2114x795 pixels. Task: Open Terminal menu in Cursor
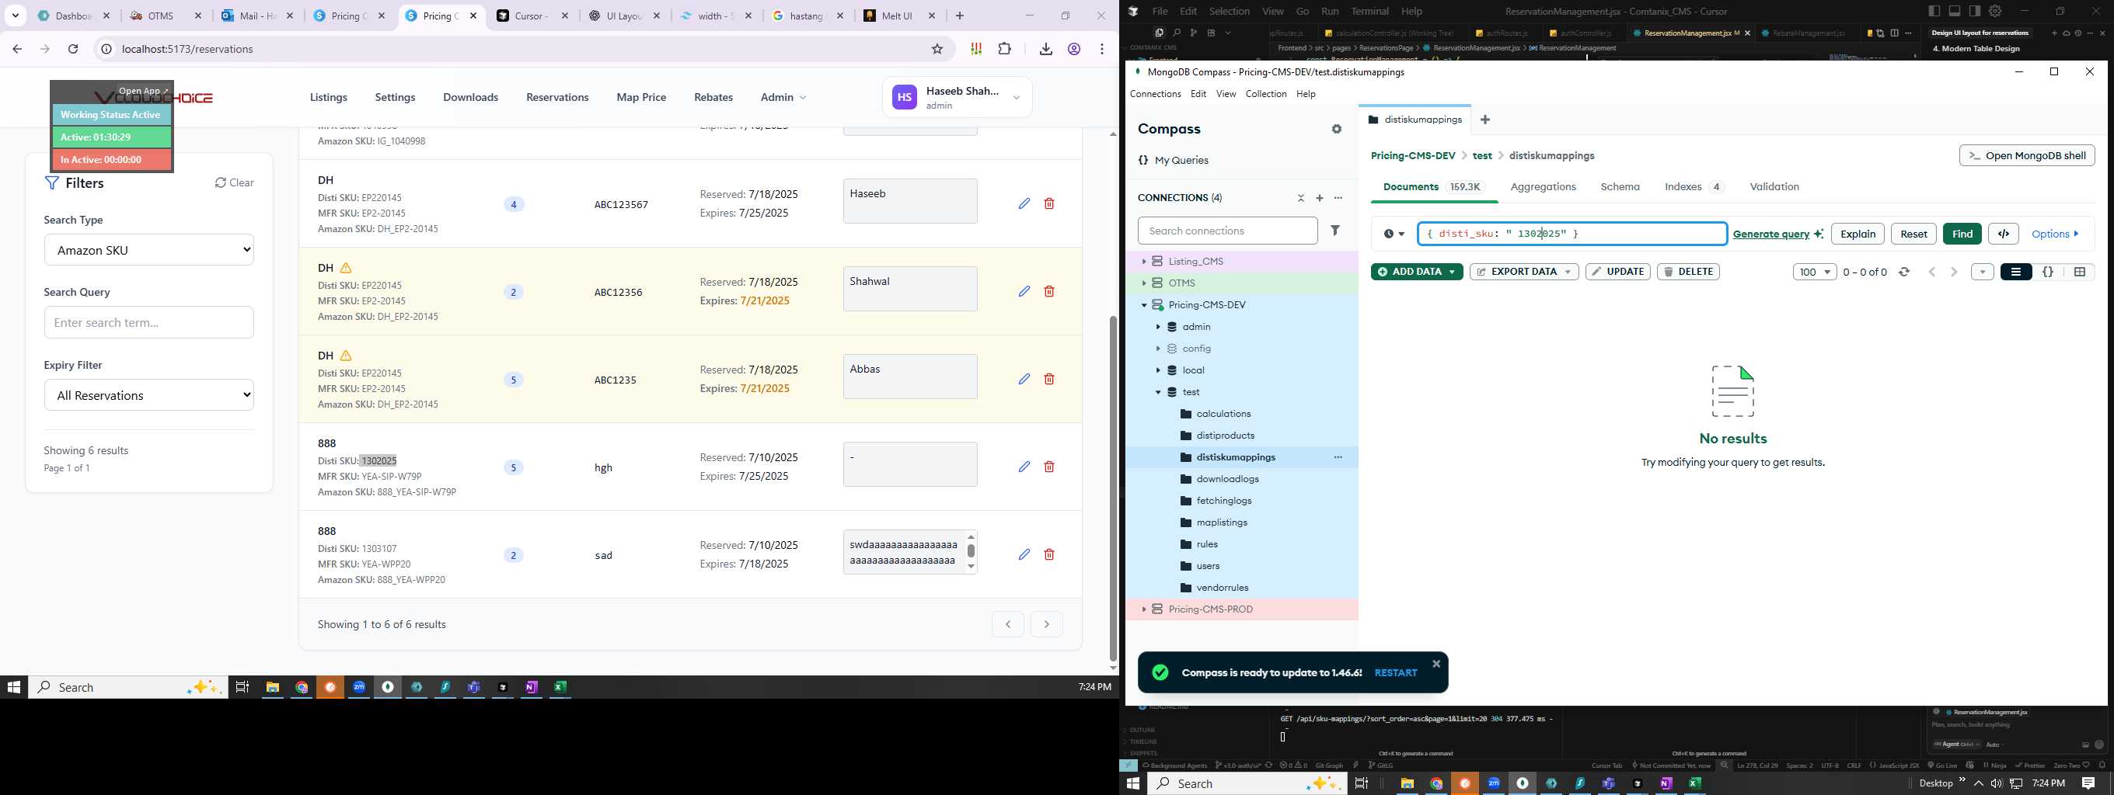[x=1369, y=12]
